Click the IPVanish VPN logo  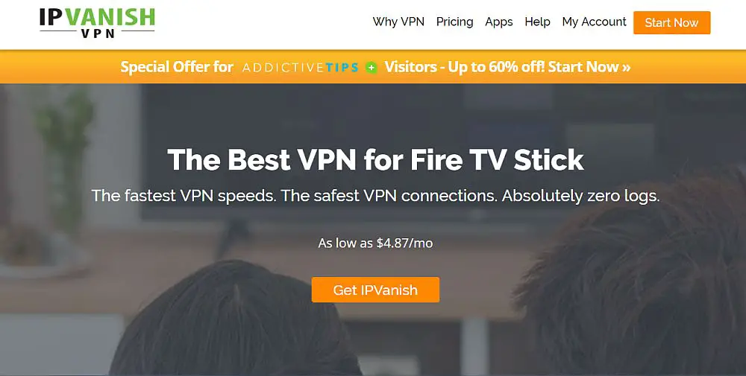98,22
